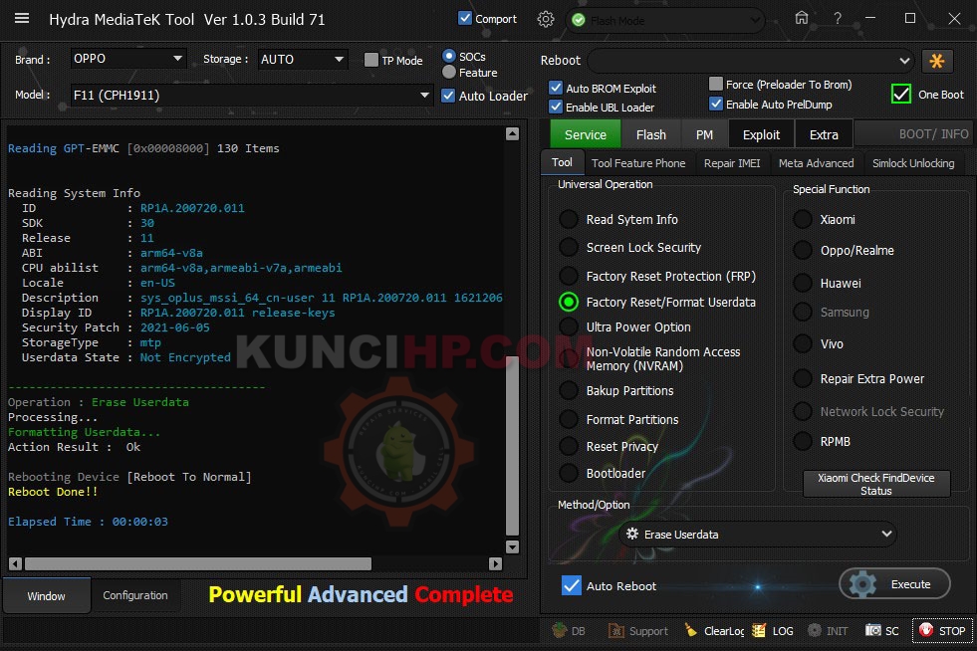Image resolution: width=977 pixels, height=651 pixels.
Task: Click the log vertical scrollbar thumb
Action: coord(512,445)
